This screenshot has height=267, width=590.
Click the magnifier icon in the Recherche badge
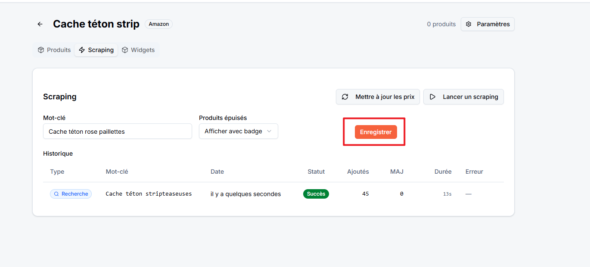click(x=56, y=194)
